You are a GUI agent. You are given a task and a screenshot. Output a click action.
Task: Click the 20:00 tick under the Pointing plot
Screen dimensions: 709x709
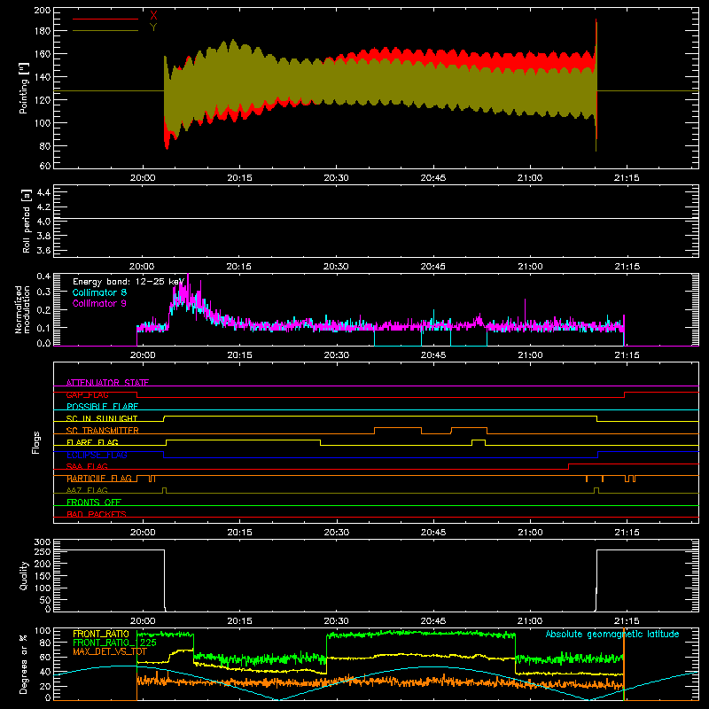pyautogui.click(x=143, y=178)
